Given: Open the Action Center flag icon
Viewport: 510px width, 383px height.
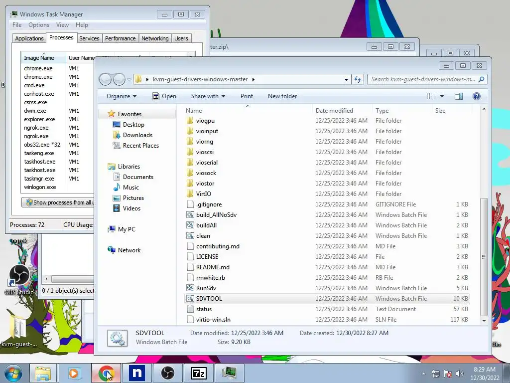Looking at the screenshot, I should point(448,374).
